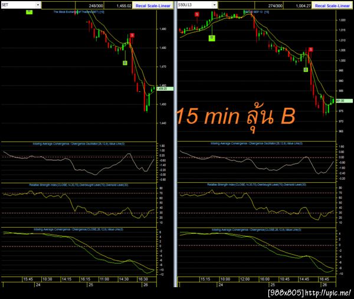Click bottom MACD(CLOSE) title in SET chart

[78, 229]
